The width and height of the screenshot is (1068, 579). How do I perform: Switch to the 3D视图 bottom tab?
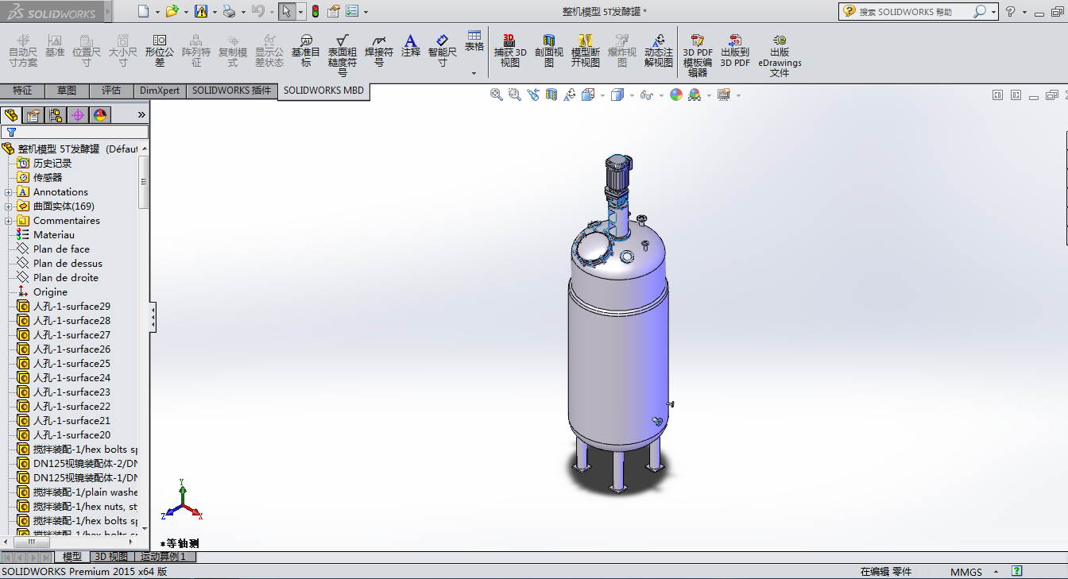pyautogui.click(x=110, y=557)
